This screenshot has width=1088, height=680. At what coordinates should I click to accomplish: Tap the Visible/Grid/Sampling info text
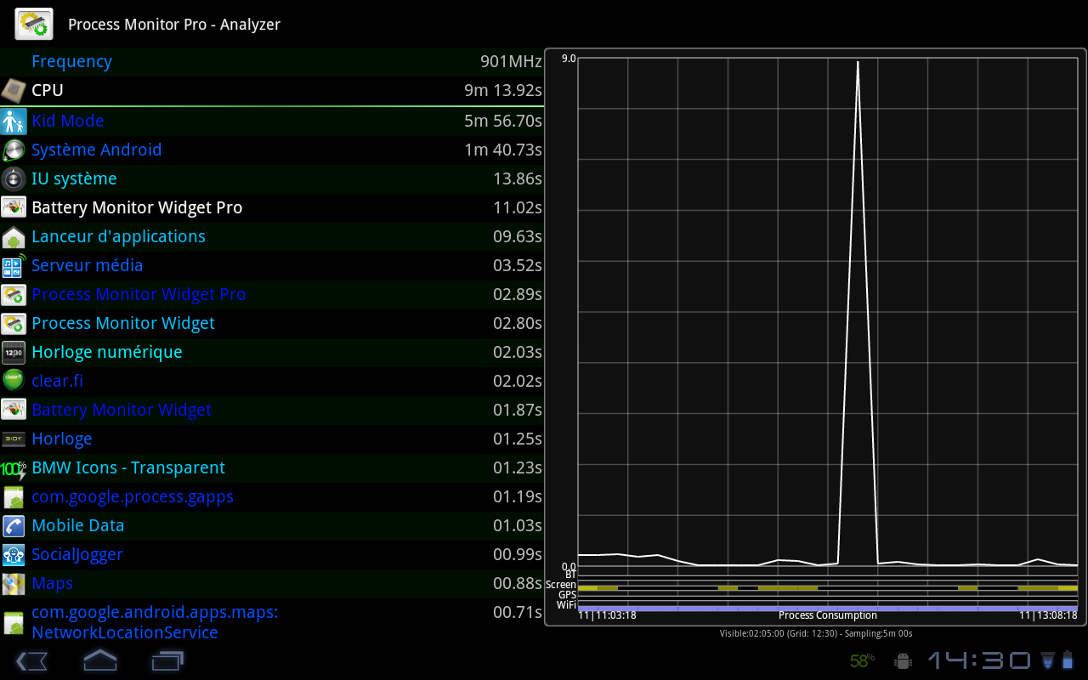815,633
